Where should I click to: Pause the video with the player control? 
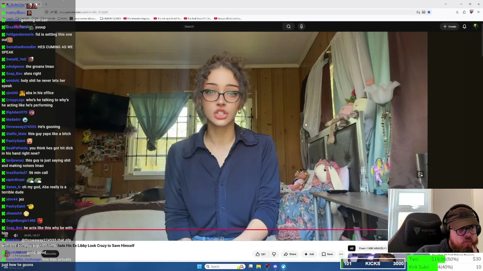click(x=6, y=236)
